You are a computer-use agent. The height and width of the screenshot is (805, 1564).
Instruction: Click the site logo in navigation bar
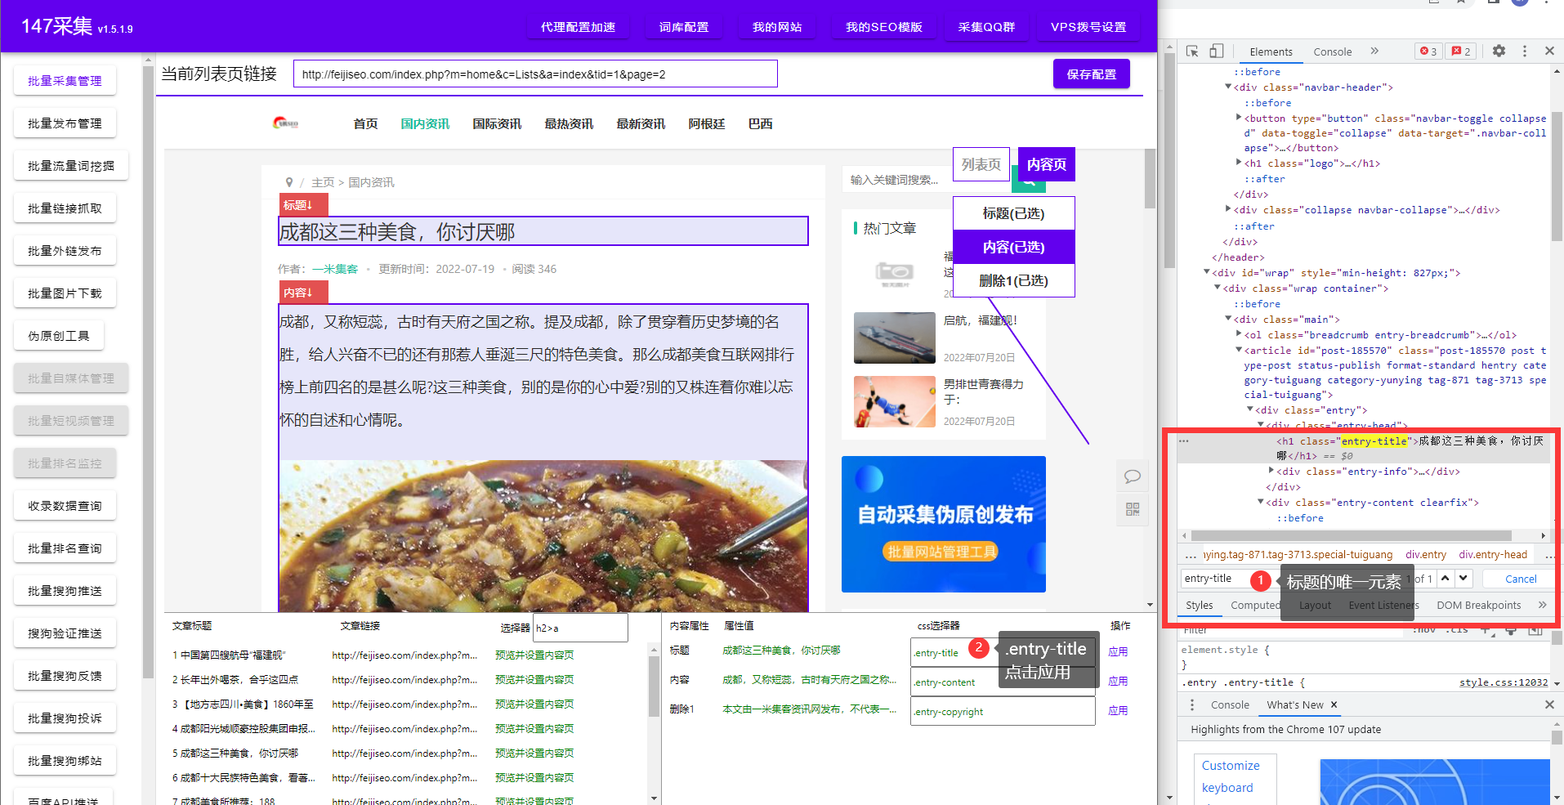coord(286,123)
